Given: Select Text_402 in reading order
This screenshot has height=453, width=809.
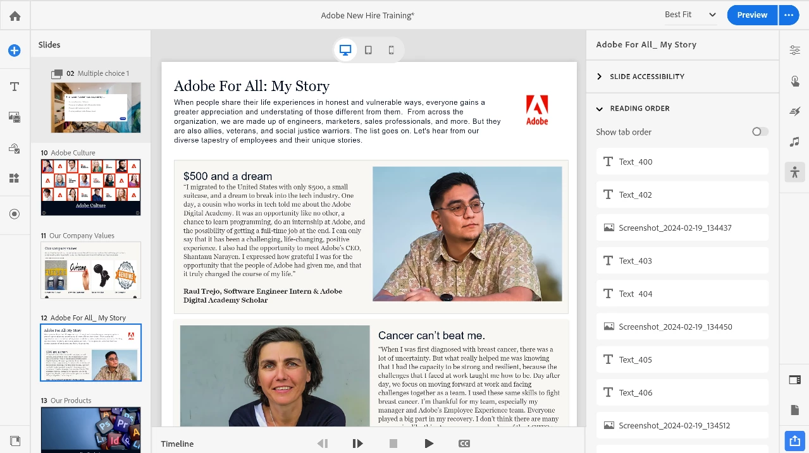Looking at the screenshot, I should pyautogui.click(x=682, y=195).
